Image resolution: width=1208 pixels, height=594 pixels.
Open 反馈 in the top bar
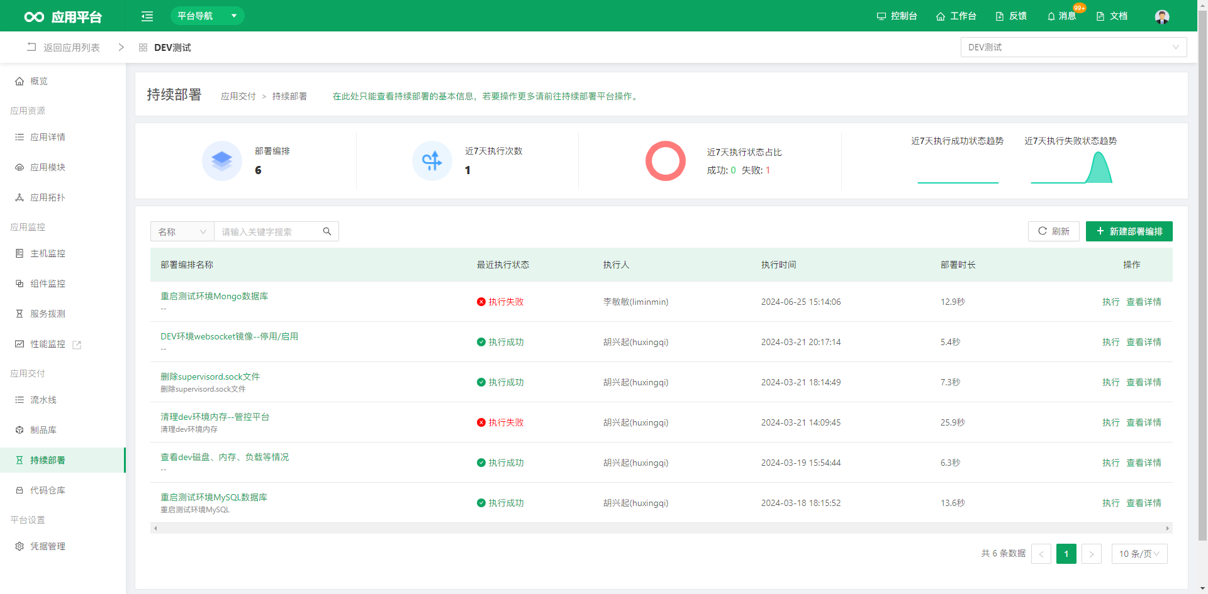coord(1011,16)
